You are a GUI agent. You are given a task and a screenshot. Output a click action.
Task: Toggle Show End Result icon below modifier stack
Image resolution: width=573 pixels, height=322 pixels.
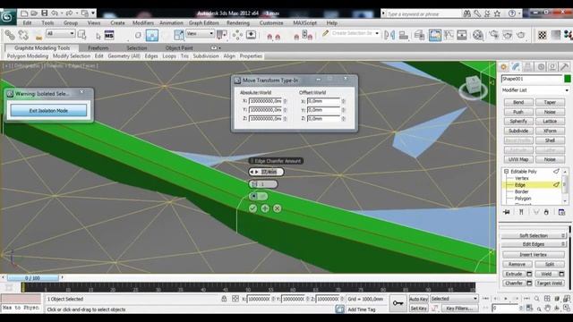pos(521,212)
